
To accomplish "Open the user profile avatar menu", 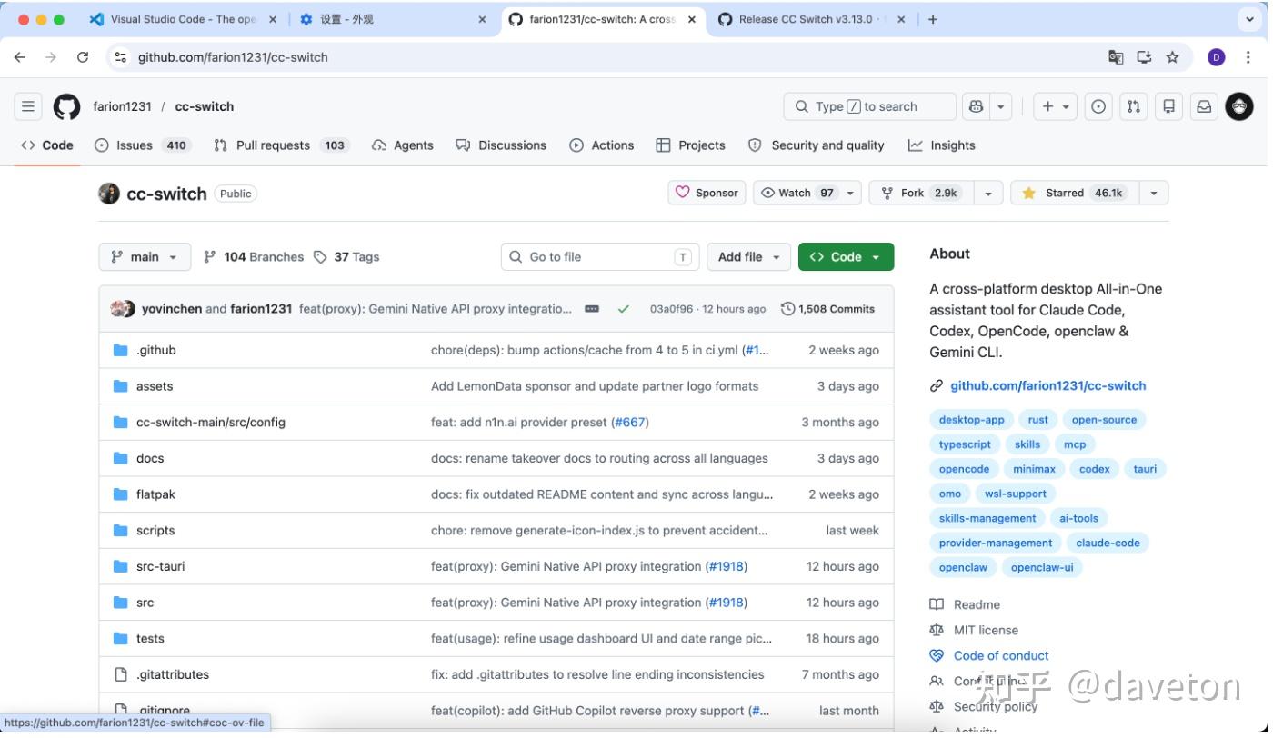I will click(1239, 106).
